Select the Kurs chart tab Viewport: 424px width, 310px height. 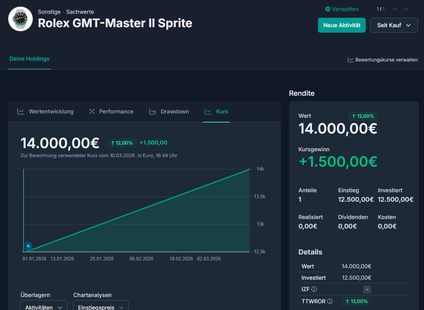coord(216,111)
